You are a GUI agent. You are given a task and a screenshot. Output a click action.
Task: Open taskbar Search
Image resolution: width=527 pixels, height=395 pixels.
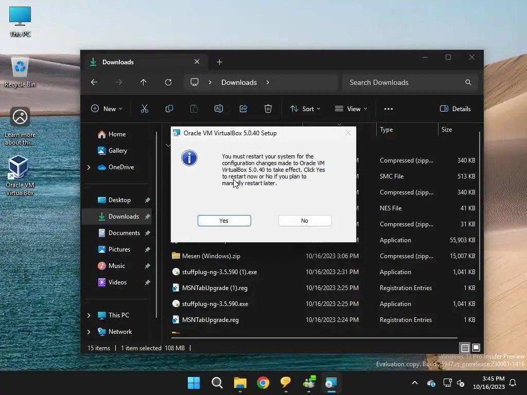click(217, 383)
